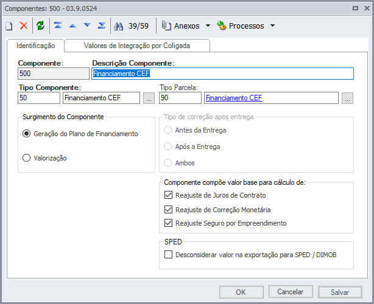Uncheck Reajuste Seguro por Empreendimento
Image resolution: width=374 pixels, height=304 pixels.
[168, 223]
